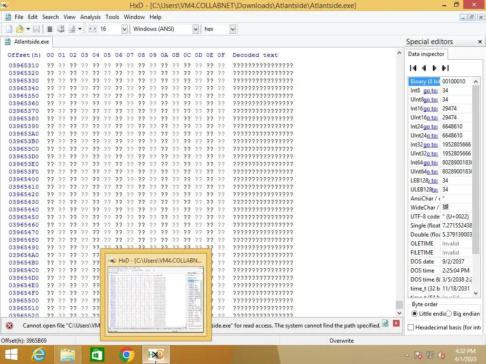This screenshot has width=486, height=364.
Task: Follow the Int32 go to link
Action: tap(430, 145)
